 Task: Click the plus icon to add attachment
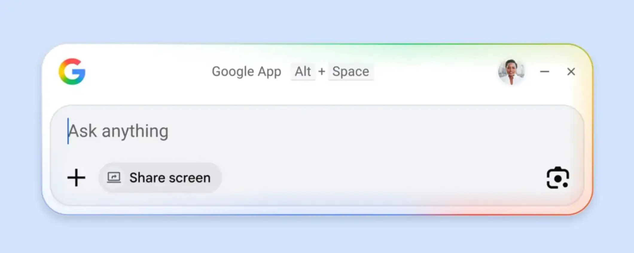click(77, 178)
